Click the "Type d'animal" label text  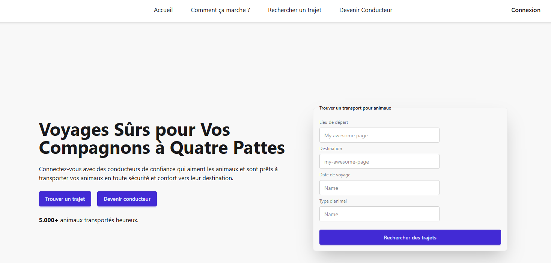tap(333, 201)
